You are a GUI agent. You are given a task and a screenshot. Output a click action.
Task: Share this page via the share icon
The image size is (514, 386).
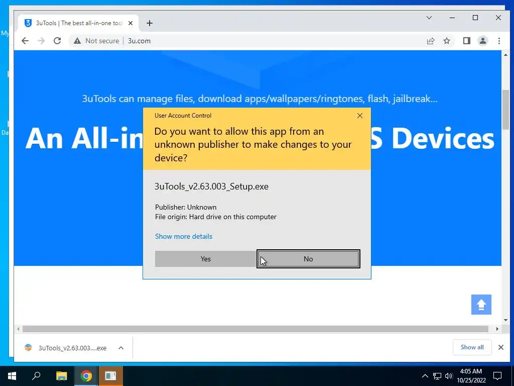(x=430, y=41)
